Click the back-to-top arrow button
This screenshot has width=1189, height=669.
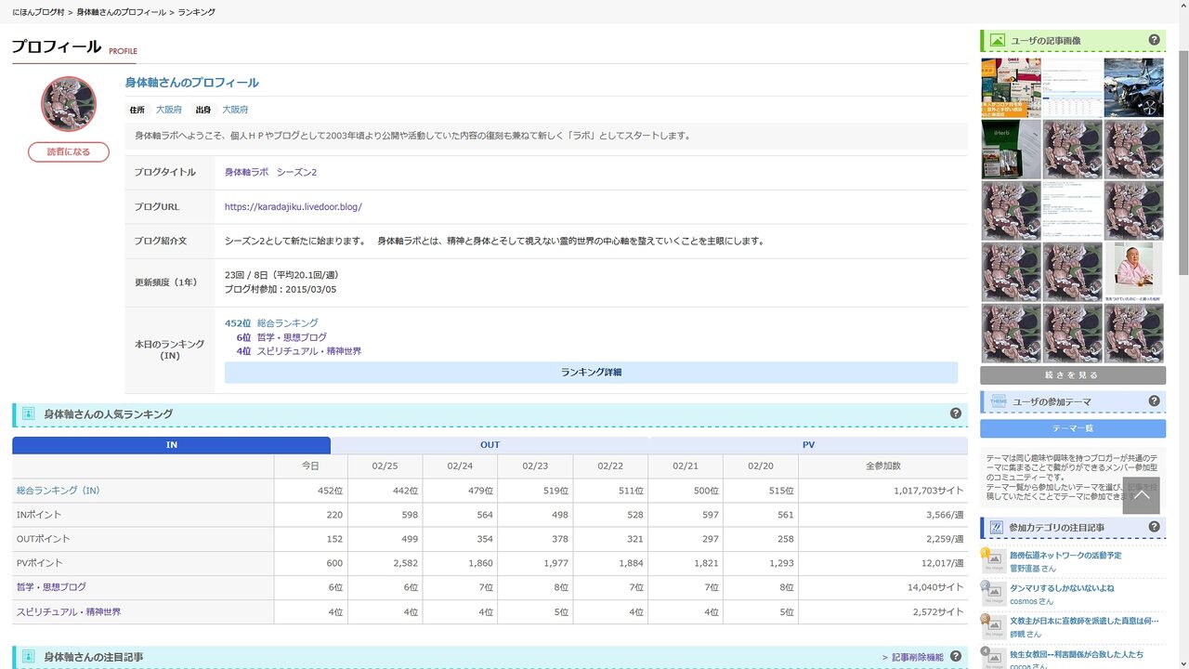click(x=1142, y=495)
